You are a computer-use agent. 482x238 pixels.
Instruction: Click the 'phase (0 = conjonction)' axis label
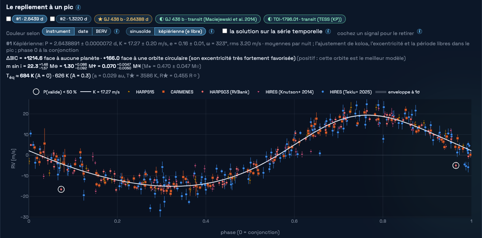pos(250,232)
